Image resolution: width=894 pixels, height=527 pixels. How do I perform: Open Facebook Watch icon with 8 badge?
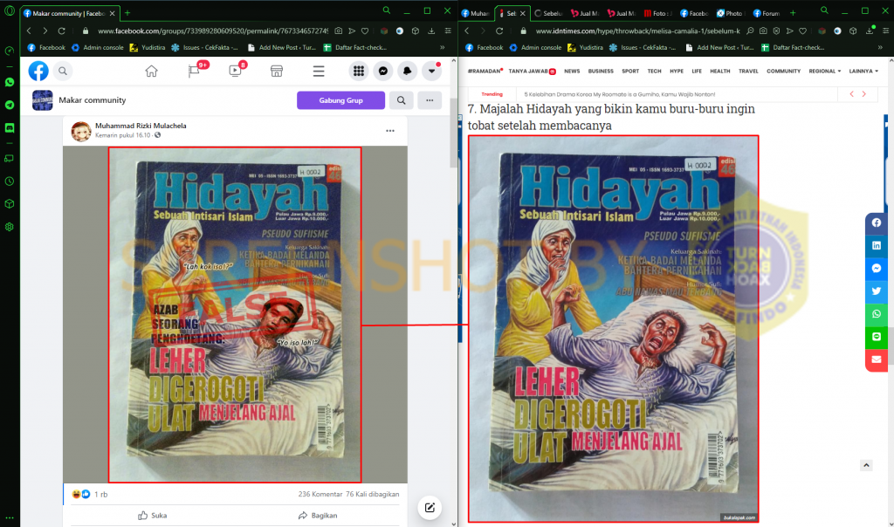(x=236, y=71)
